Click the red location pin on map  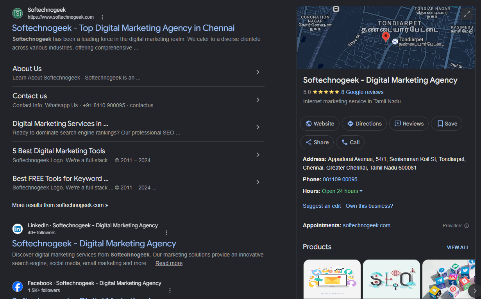(x=386, y=37)
